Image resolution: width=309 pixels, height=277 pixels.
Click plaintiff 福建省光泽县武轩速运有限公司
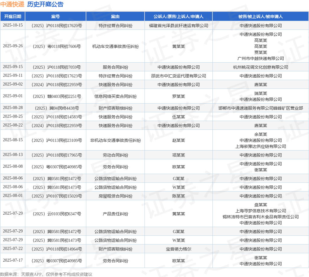pyautogui.click(x=179, y=26)
